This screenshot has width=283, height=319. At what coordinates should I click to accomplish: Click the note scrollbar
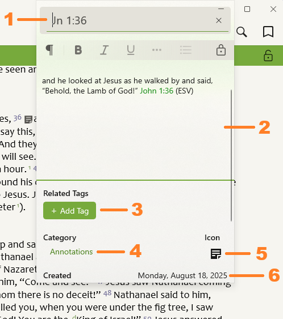pos(231,156)
